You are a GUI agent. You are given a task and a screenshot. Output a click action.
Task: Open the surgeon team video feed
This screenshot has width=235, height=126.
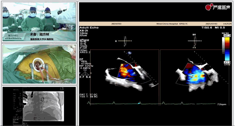point(39,22)
